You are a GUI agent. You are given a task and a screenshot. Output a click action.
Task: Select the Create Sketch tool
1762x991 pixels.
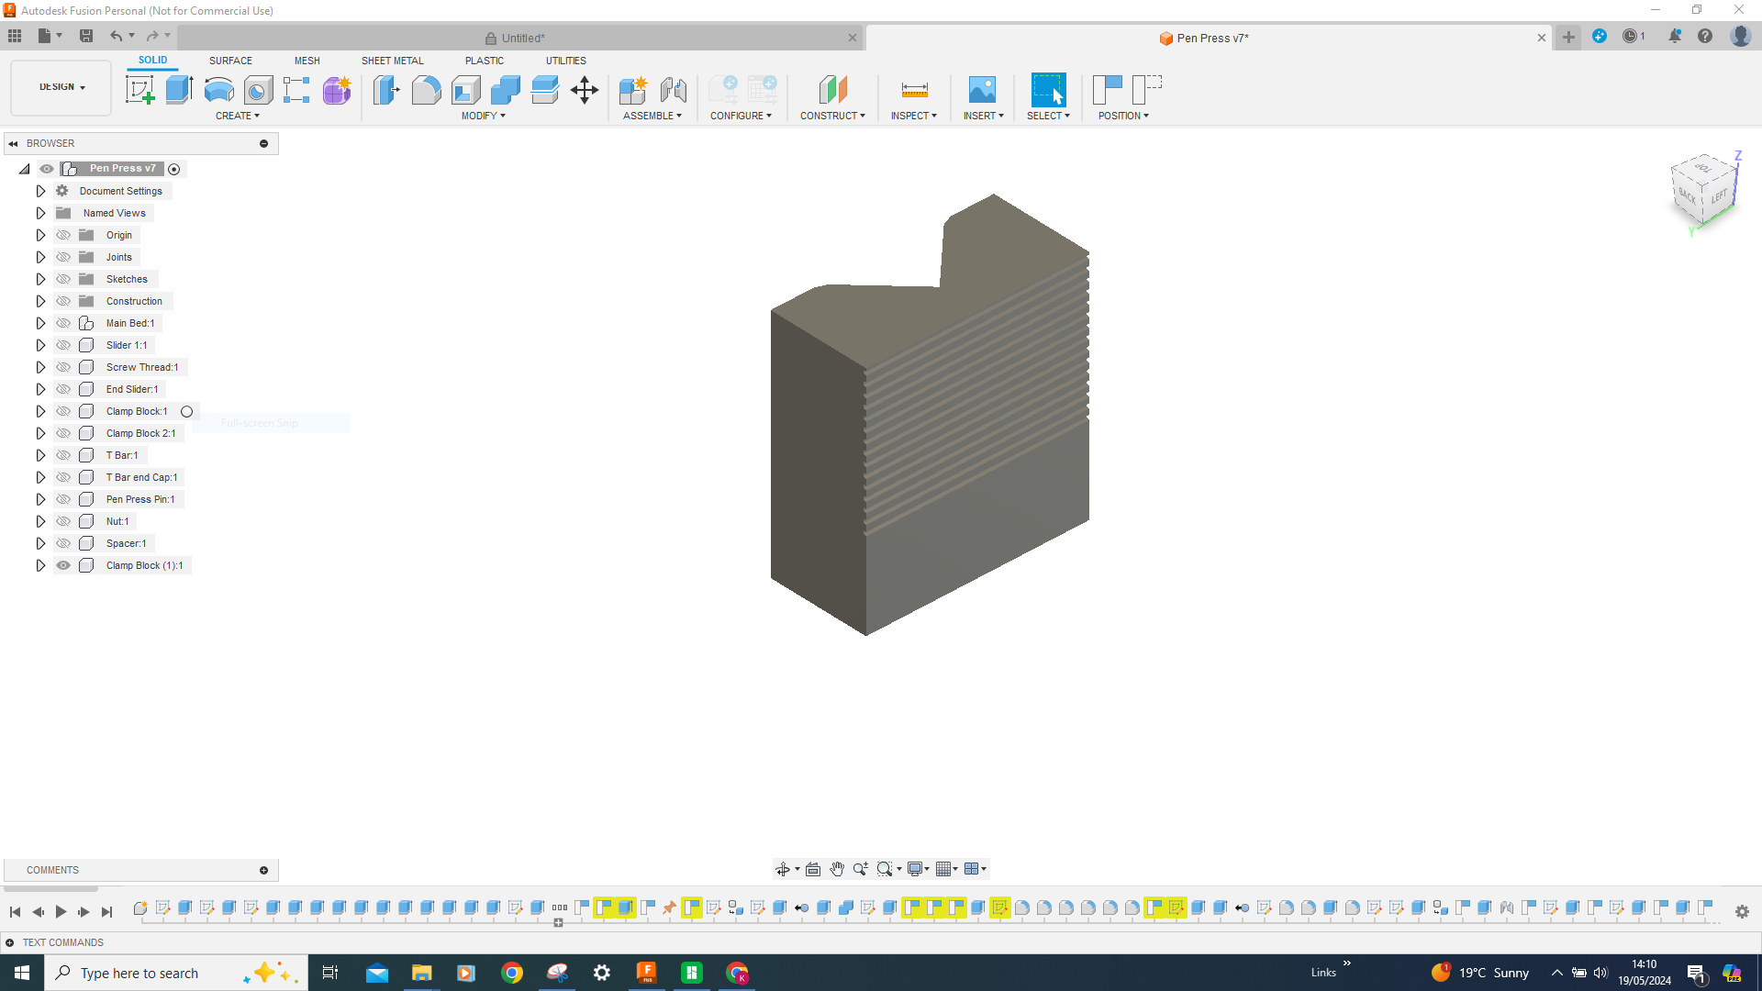coord(139,90)
